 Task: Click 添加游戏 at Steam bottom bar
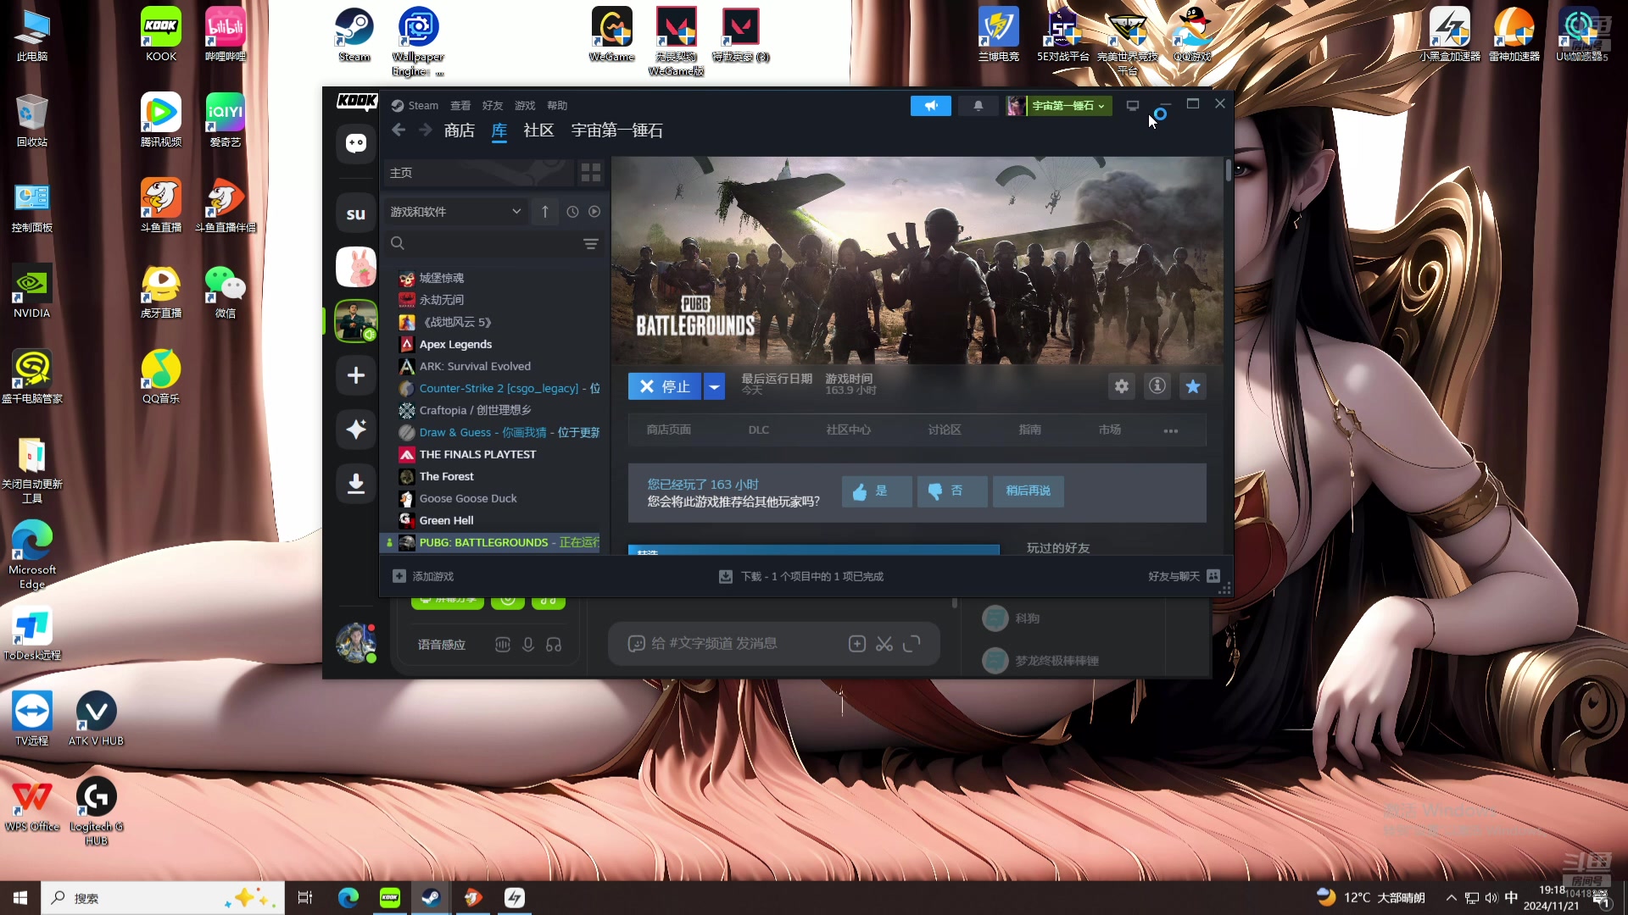point(423,576)
